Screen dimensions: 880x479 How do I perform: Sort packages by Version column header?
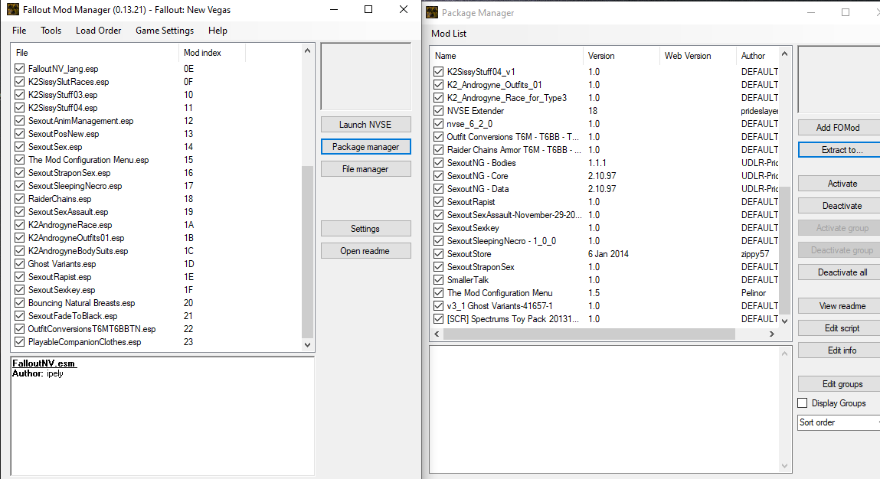click(621, 56)
